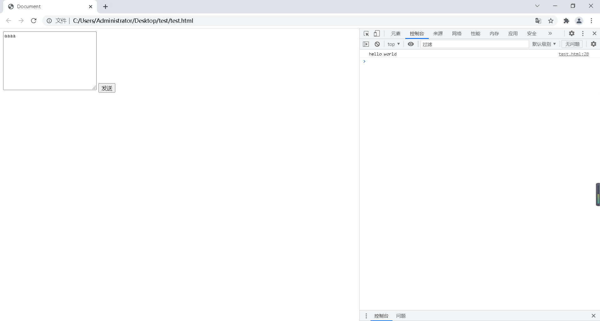
Task: Click the hello world console log message
Action: tap(382, 54)
